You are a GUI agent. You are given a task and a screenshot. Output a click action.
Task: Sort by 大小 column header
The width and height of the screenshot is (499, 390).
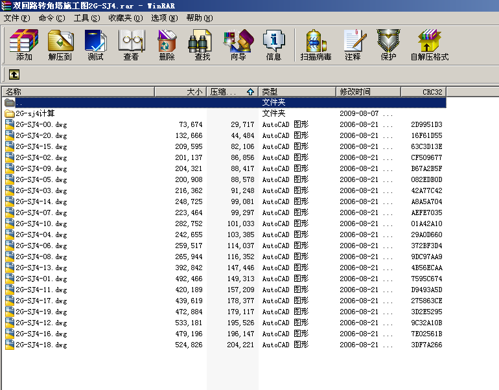[180, 92]
